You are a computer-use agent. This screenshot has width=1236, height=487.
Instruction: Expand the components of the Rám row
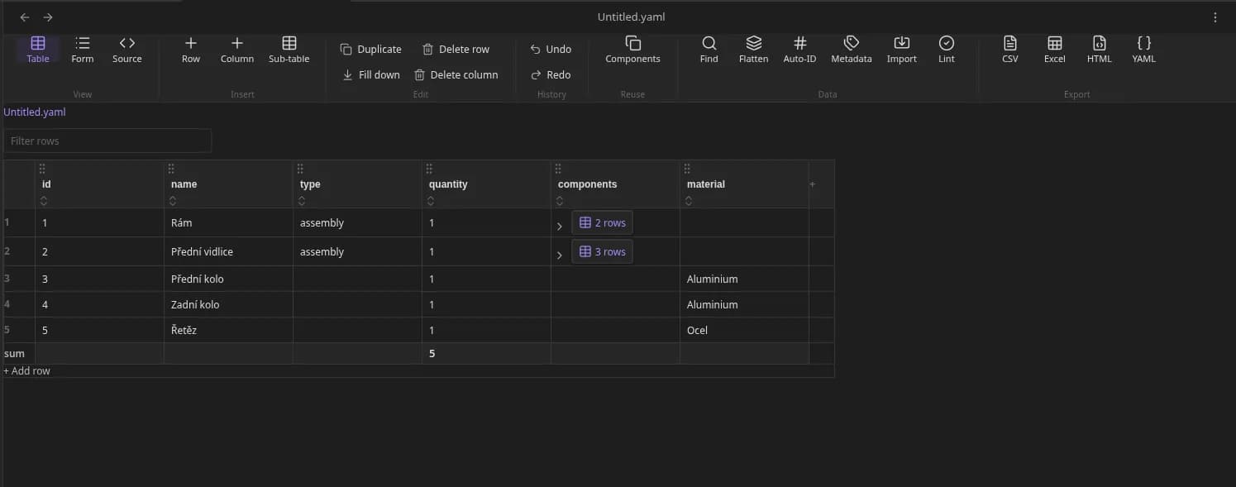pyautogui.click(x=560, y=226)
